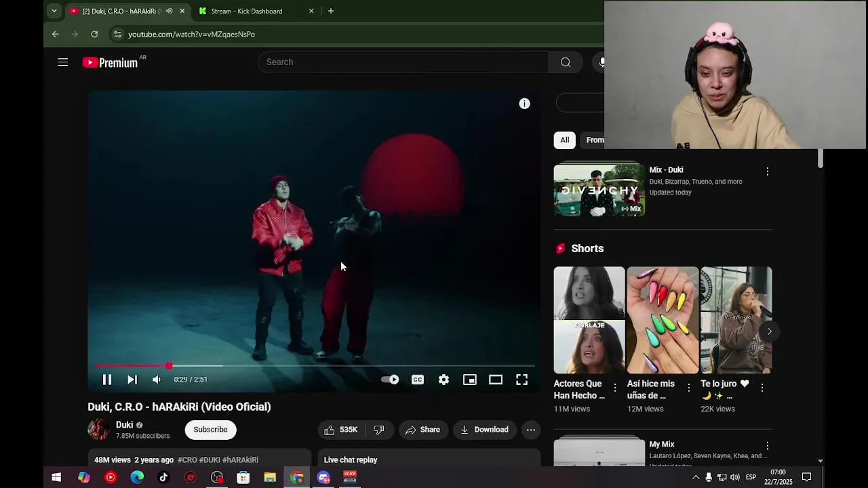
Task: Switch to Stream - Kick Dashboard tab
Action: point(256,11)
